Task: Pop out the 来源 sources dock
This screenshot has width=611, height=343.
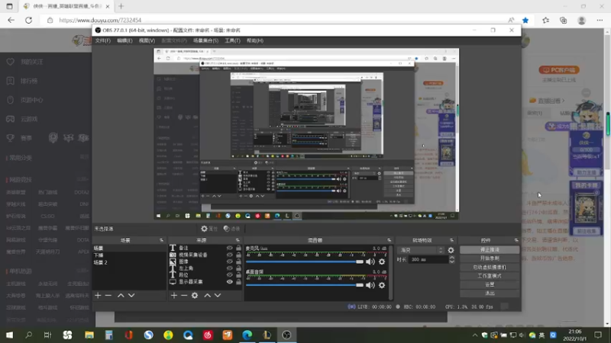Action: pyautogui.click(x=238, y=240)
